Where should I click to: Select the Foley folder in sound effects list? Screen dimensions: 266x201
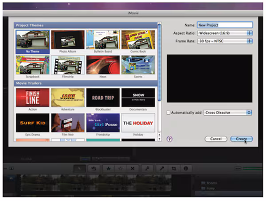coord(208,188)
